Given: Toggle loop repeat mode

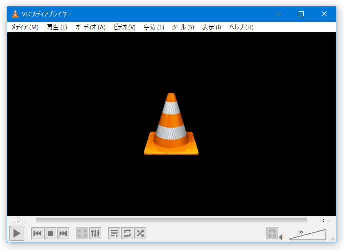Looking at the screenshot, I should [x=127, y=233].
